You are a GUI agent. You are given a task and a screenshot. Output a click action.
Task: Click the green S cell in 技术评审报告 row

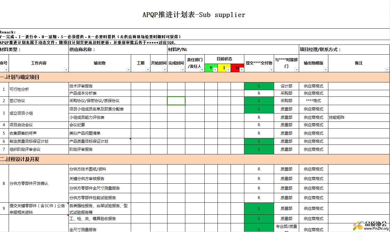point(259,86)
